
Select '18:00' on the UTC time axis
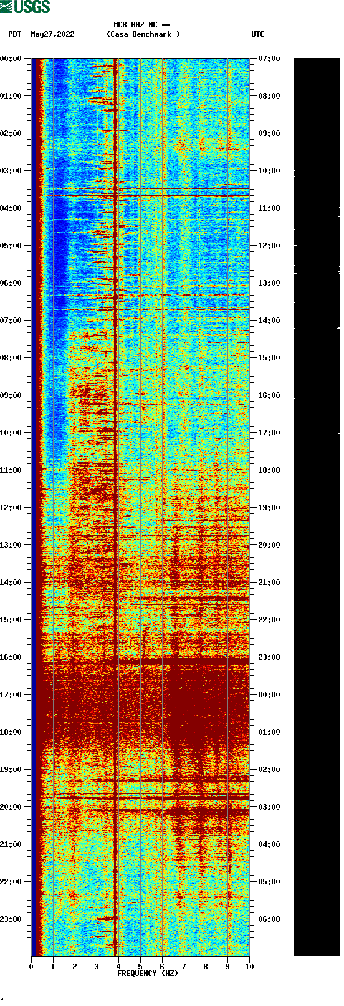click(x=269, y=470)
